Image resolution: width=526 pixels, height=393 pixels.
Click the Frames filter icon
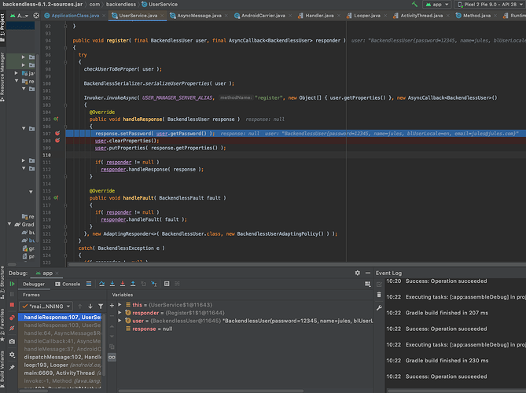101,307
